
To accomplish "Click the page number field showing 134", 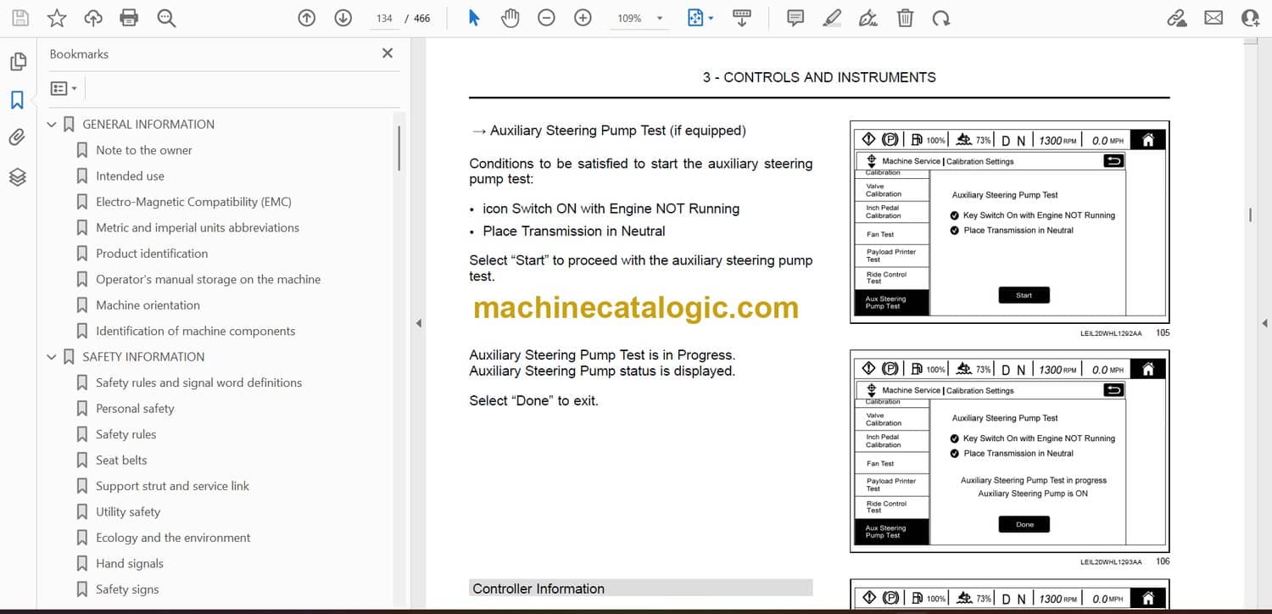I will (384, 18).
